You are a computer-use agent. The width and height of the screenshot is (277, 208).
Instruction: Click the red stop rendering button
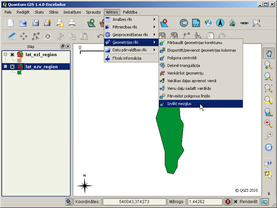(x=228, y=202)
